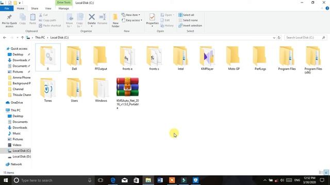This screenshot has width=330, height=185.
Task: Click Network in the navigation pane
Action: click(14, 164)
